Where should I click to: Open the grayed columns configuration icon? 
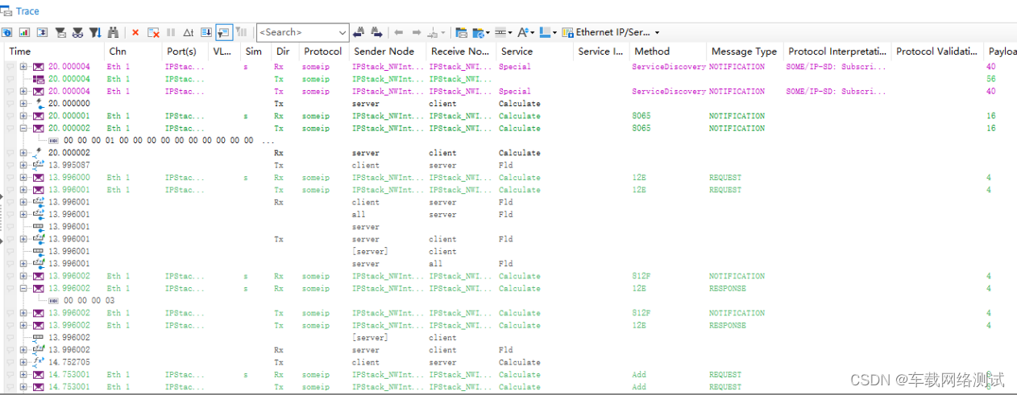pyautogui.click(x=241, y=32)
